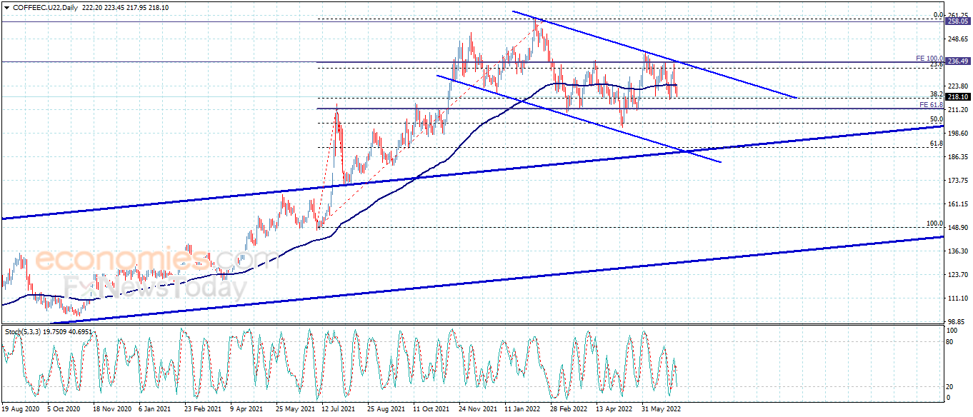Click the 61.8 Fibonacci retracement label
The height and width of the screenshot is (417, 973).
click(937, 144)
